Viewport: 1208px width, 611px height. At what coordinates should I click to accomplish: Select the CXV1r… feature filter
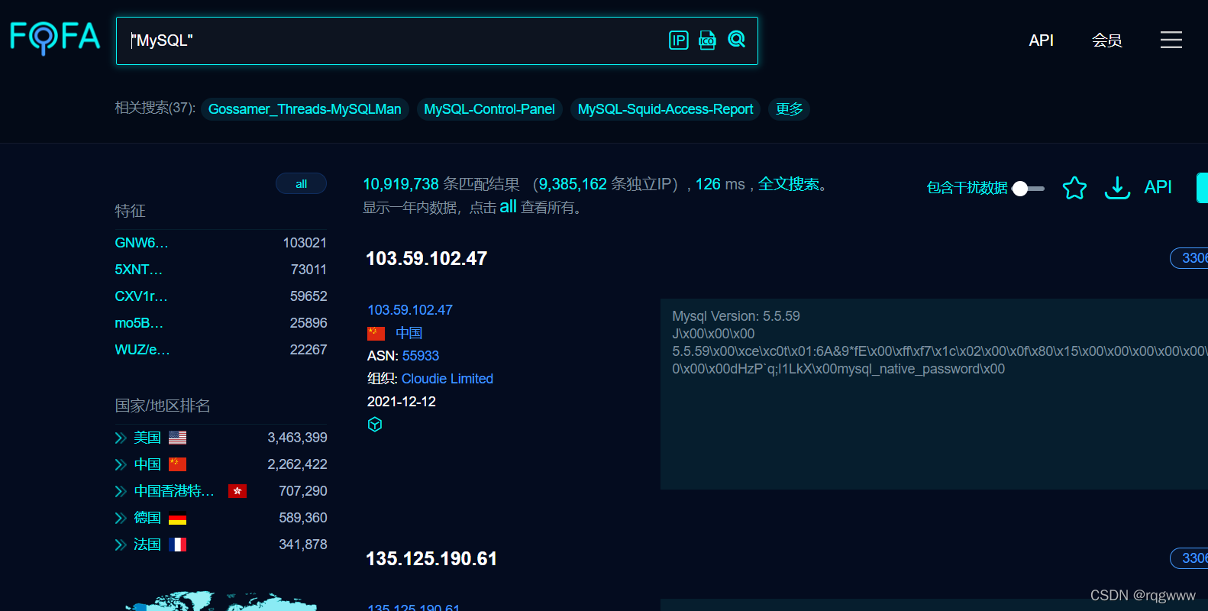click(x=141, y=296)
